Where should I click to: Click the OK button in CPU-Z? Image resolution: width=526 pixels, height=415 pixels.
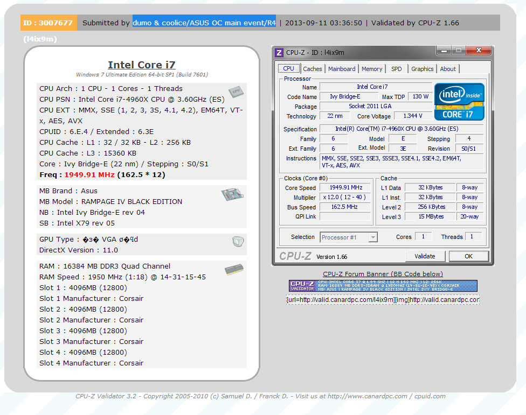coord(469,256)
